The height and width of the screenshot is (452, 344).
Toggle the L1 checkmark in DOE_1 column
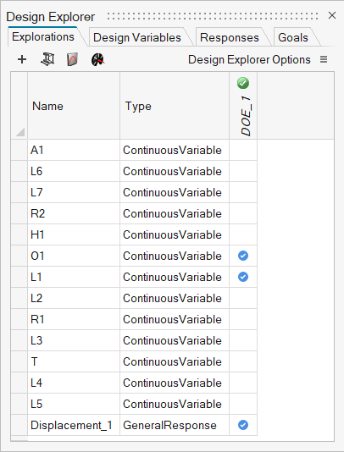point(243,277)
